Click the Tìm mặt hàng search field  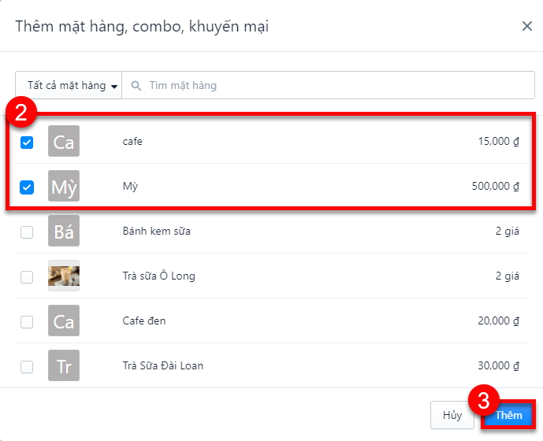coord(329,85)
